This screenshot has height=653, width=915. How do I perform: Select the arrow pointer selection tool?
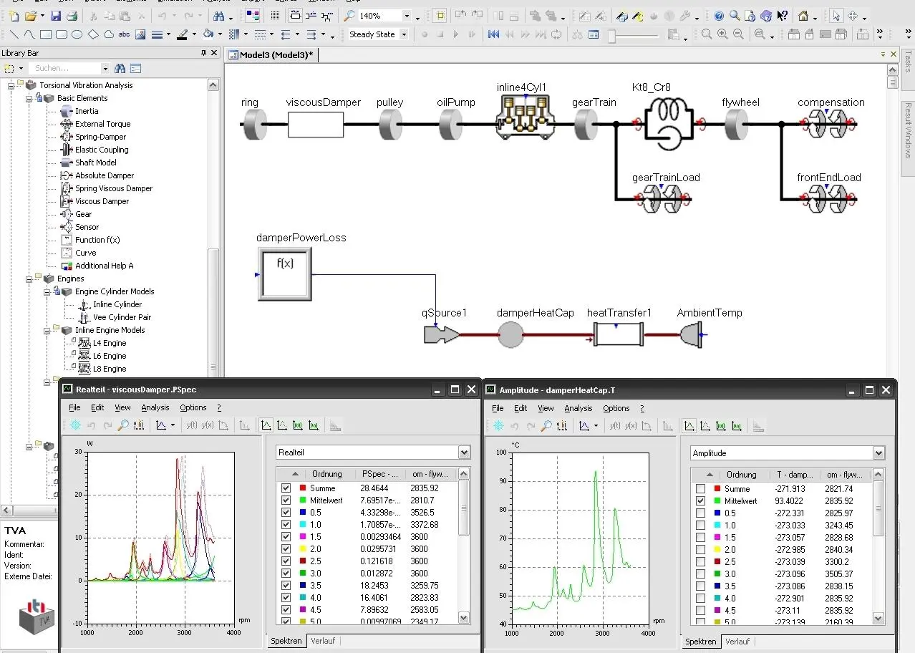click(x=836, y=16)
